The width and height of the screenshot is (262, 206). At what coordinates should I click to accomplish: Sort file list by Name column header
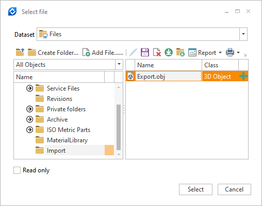tap(168, 65)
